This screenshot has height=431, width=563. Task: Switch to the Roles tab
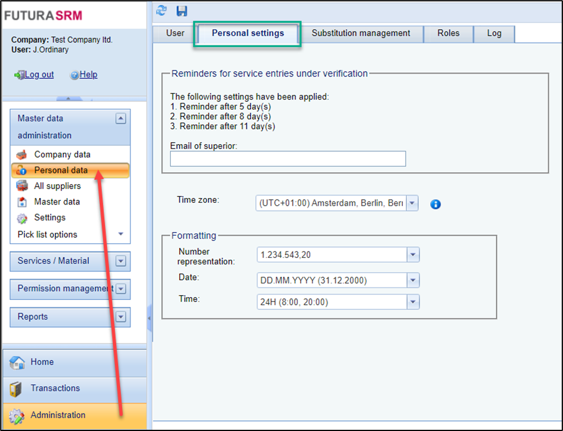[448, 33]
